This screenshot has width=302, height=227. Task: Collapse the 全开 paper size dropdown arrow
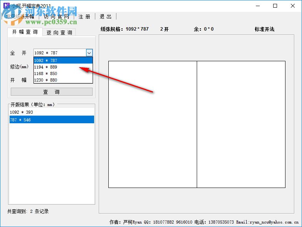pyautogui.click(x=89, y=53)
